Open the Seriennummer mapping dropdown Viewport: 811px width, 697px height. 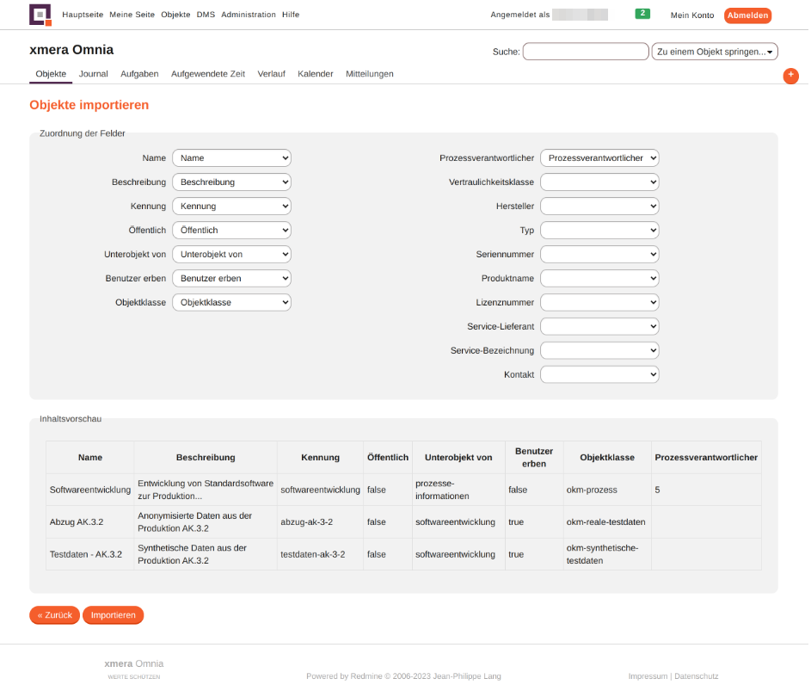coord(599,255)
